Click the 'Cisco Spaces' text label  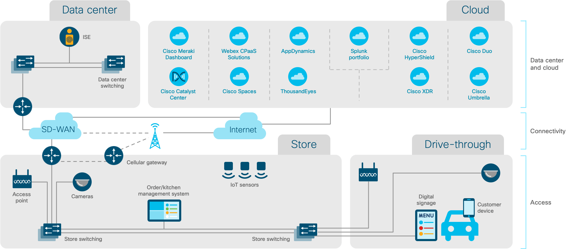pyautogui.click(x=239, y=91)
